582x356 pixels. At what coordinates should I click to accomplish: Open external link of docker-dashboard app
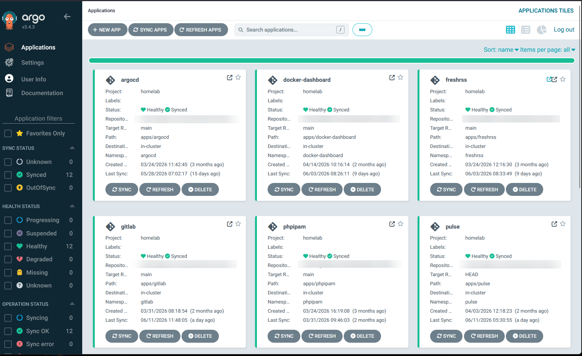click(392, 78)
